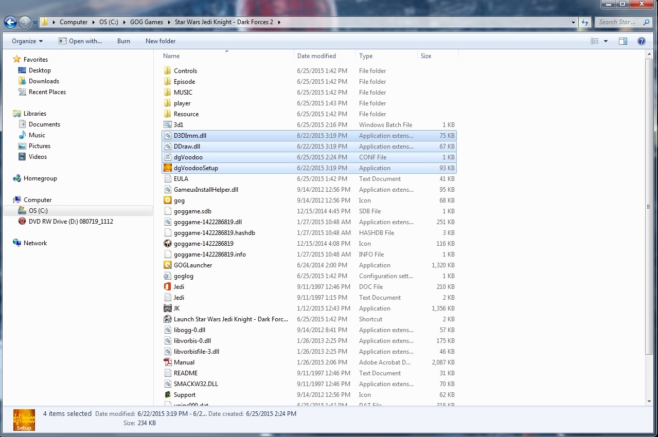Open the recent locations dropdown arrow
658x437 pixels.
point(35,23)
